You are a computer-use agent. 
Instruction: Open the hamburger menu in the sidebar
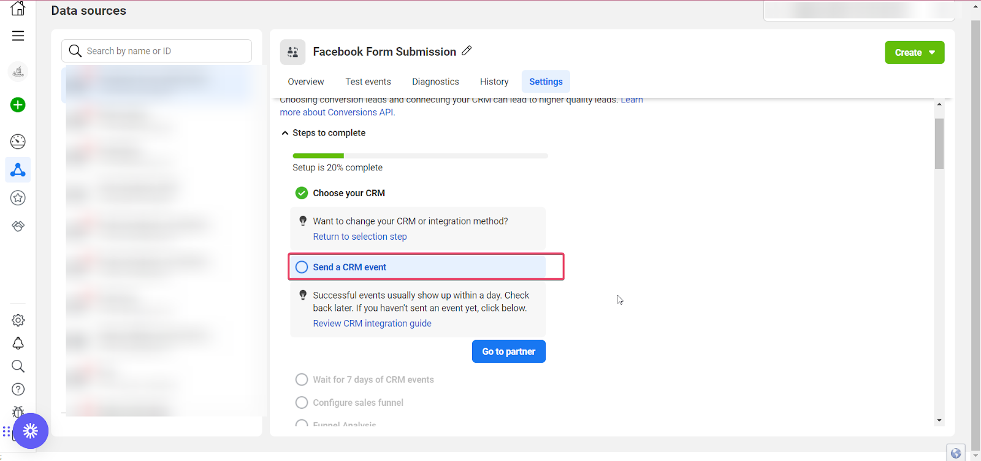click(18, 36)
